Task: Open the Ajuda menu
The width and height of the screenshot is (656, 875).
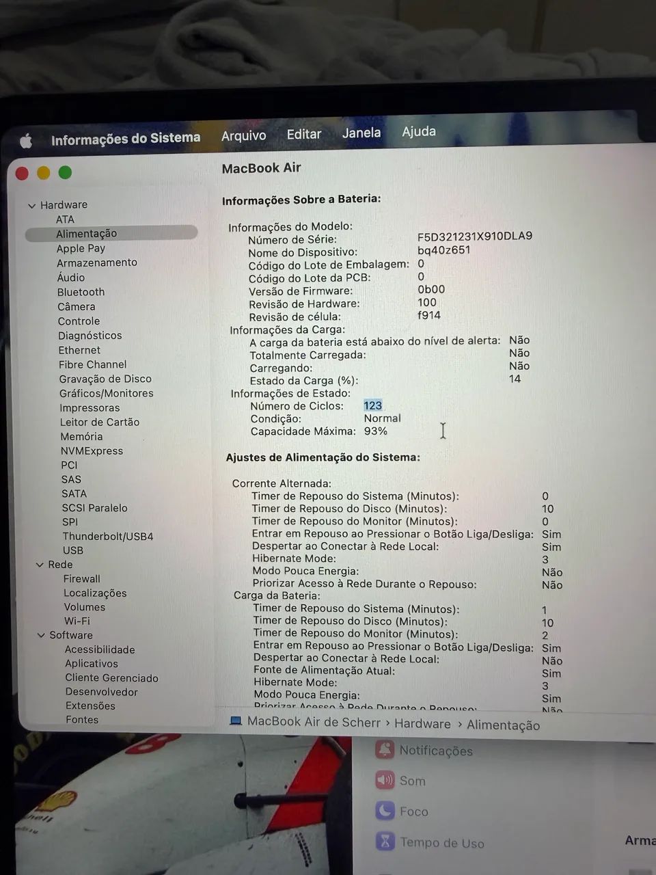Action: [x=419, y=131]
